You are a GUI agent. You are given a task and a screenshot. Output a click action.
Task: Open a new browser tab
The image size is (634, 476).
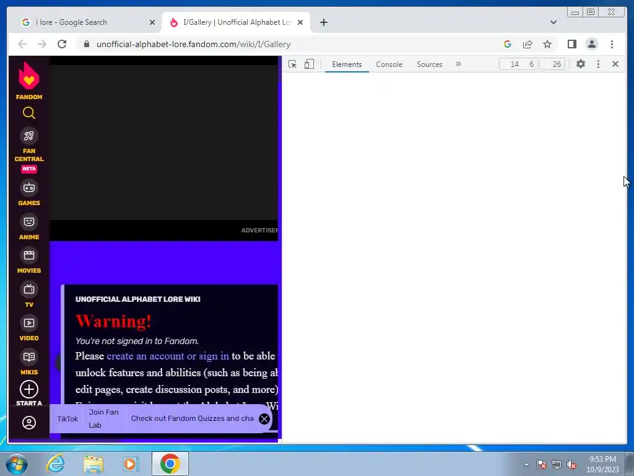tap(323, 22)
